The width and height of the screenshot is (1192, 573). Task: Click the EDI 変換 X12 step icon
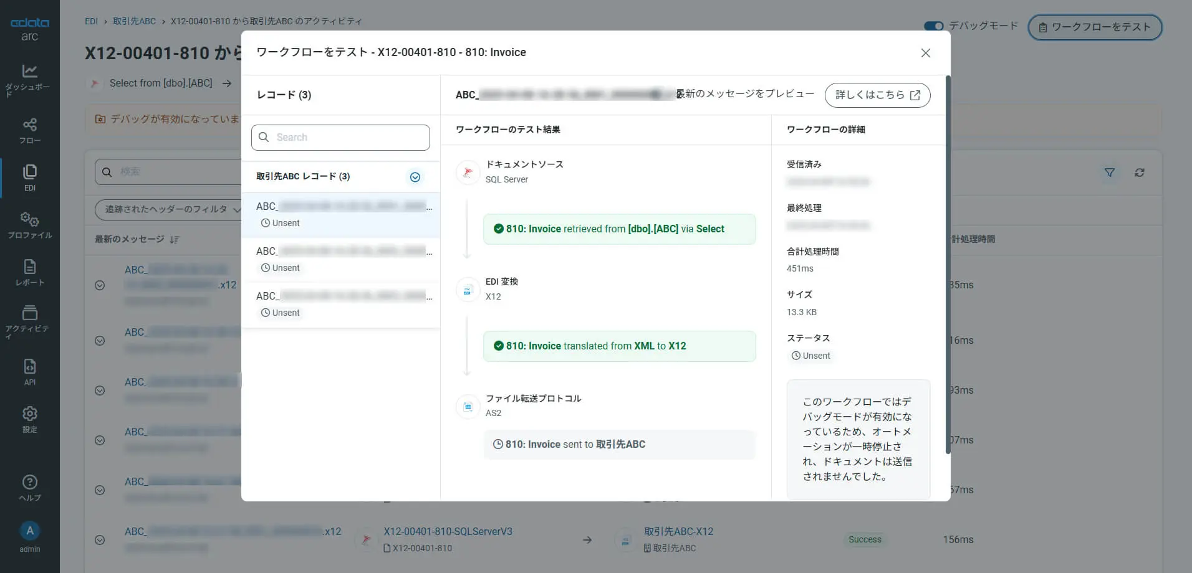[468, 289]
